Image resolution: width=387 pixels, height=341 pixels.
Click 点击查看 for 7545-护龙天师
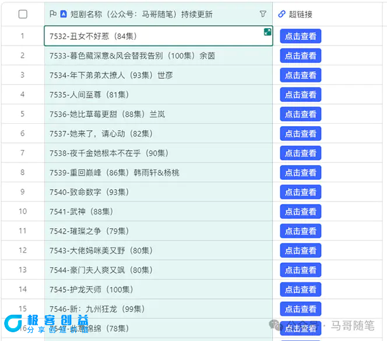click(x=300, y=289)
